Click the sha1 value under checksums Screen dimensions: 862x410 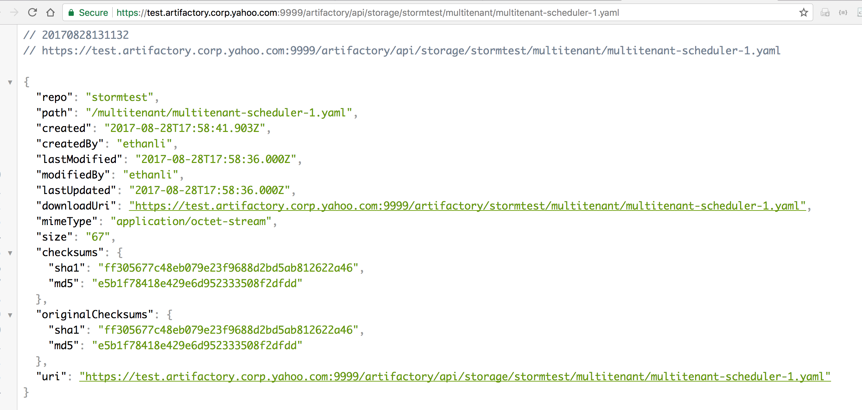coord(228,268)
